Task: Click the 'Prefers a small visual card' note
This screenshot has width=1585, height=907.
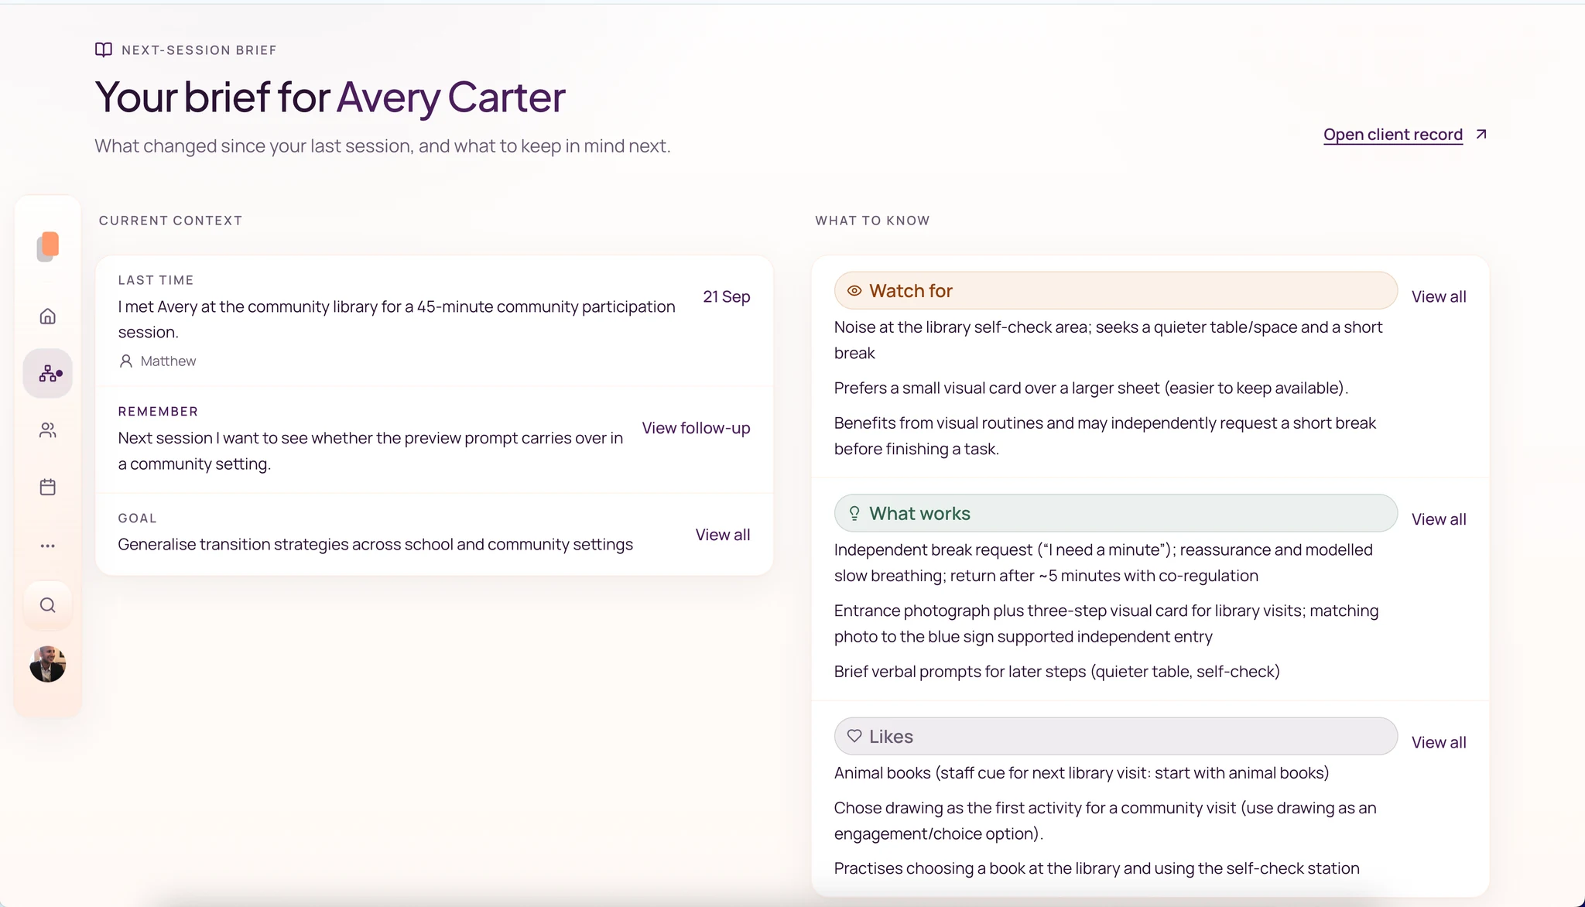Action: pyautogui.click(x=1091, y=388)
